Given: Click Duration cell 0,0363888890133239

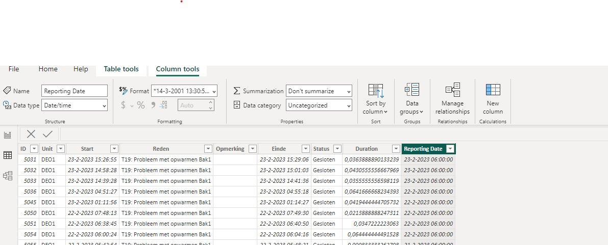Looking at the screenshot, I should 372,159.
